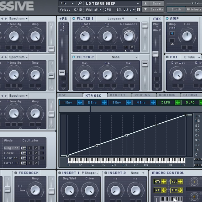Switch to Synth view
202x202 pixels.
pyautogui.click(x=176, y=9)
